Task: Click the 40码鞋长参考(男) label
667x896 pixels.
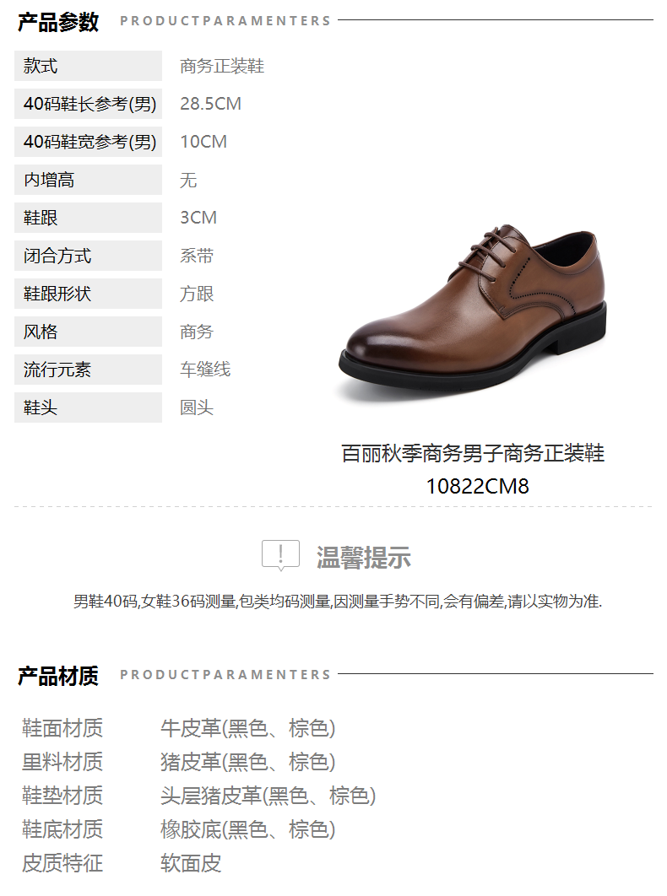Action: 88,104
